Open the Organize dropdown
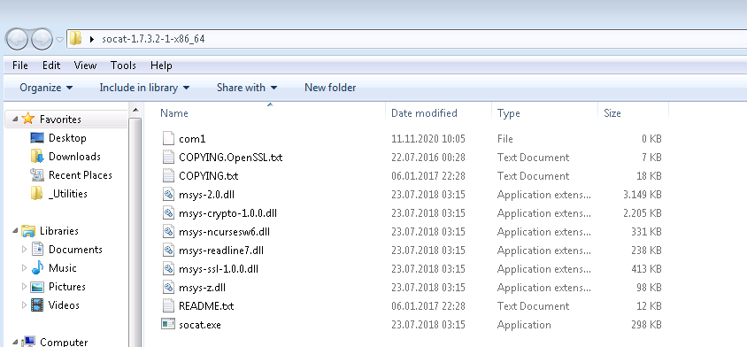Screen dimensions: 747x347 46,88
